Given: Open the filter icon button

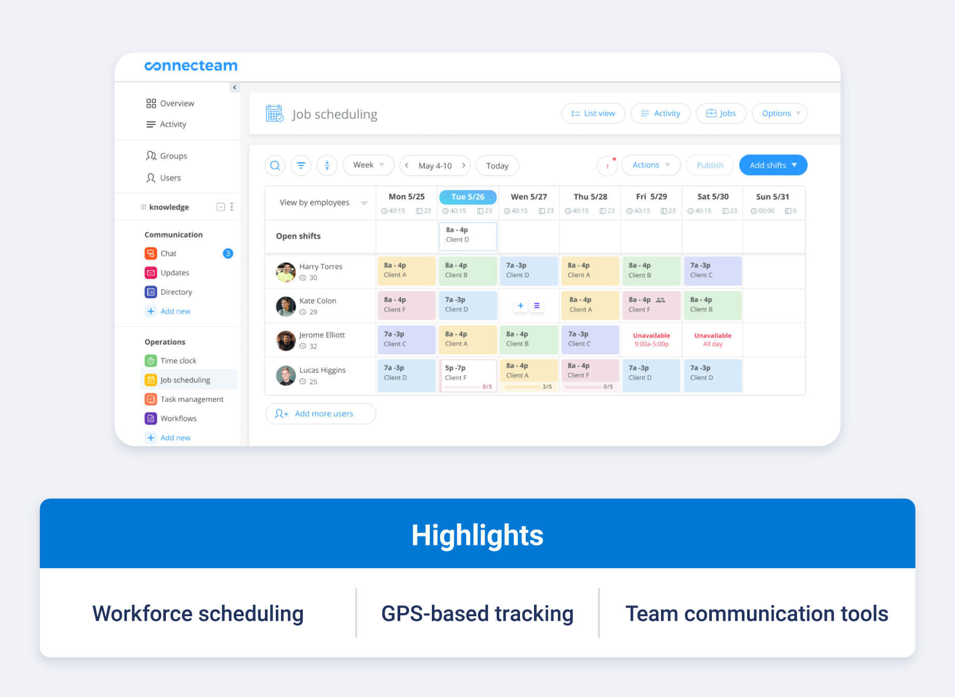Looking at the screenshot, I should click(x=301, y=165).
